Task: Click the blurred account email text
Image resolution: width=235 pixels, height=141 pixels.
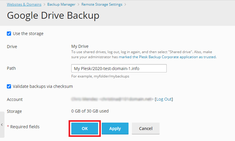Action: point(112,99)
